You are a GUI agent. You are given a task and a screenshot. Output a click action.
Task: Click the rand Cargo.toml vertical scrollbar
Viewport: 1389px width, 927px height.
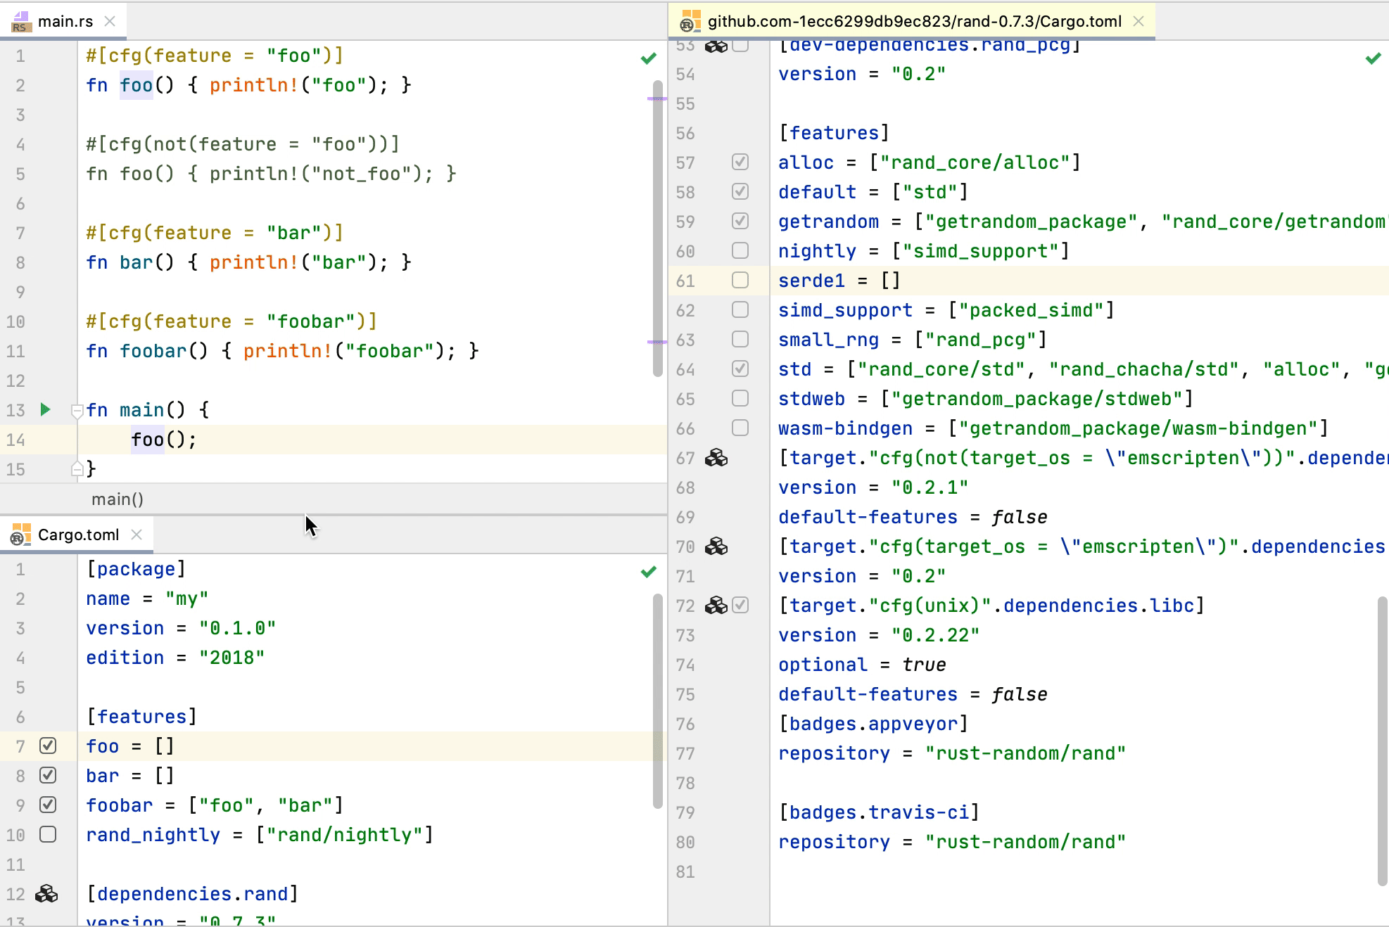pos(1383,741)
